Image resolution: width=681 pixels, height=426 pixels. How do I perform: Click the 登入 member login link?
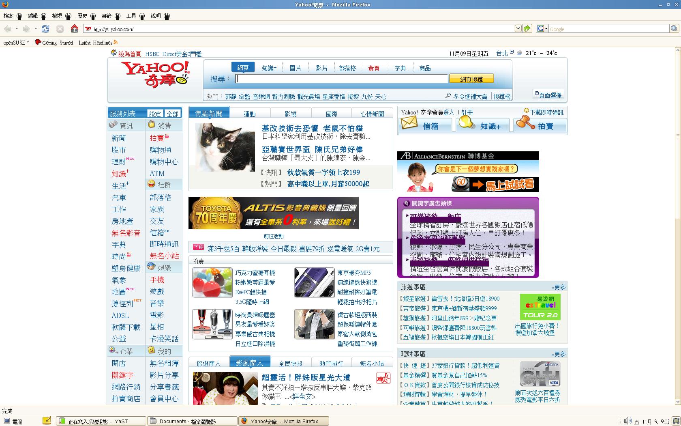449,112
